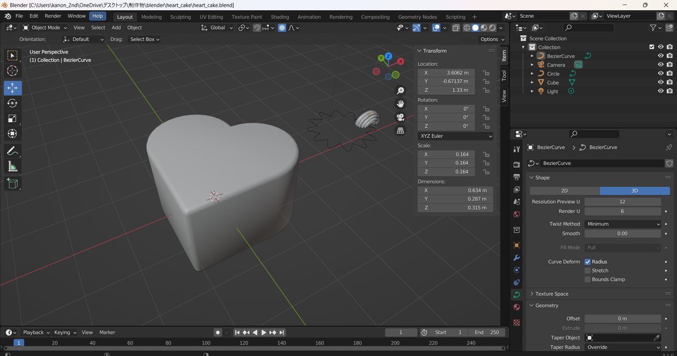The width and height of the screenshot is (677, 356).
Task: Click the Location X value field
Action: [x=446, y=73]
